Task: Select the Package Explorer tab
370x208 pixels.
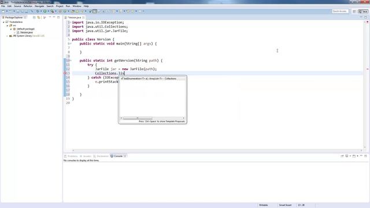Action: (x=14, y=17)
